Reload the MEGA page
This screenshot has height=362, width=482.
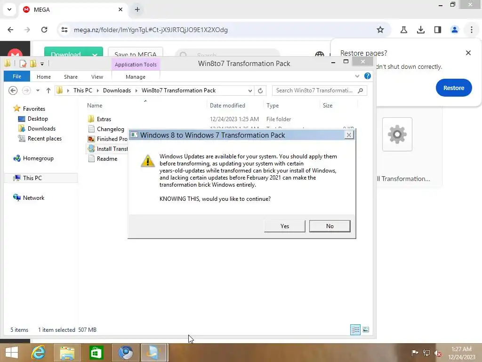pos(44,30)
